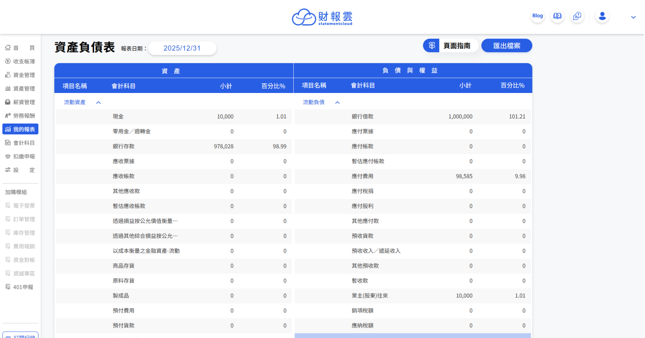The width and height of the screenshot is (645, 338).
Task: Open 勞務報酬 in sidebar
Action: [x=20, y=116]
